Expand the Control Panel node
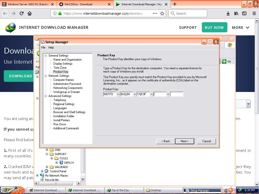 [x=42, y=171]
